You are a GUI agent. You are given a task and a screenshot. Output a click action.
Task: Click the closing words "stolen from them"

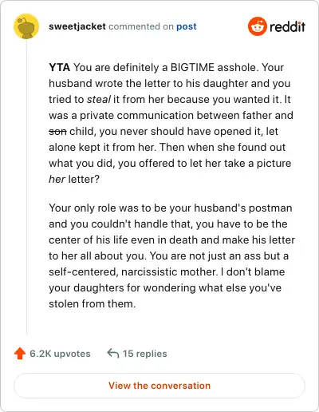93,303
